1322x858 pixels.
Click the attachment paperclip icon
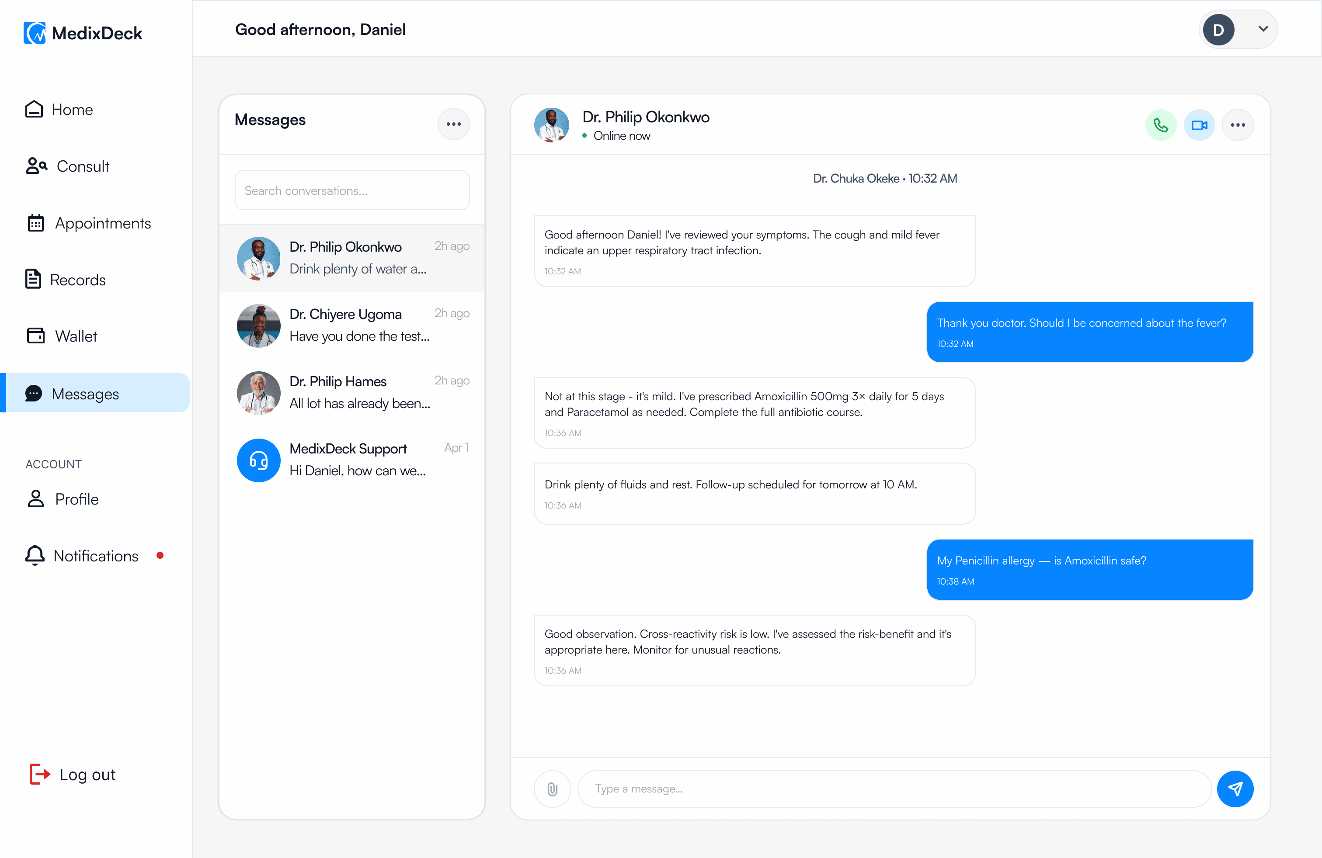(x=552, y=789)
